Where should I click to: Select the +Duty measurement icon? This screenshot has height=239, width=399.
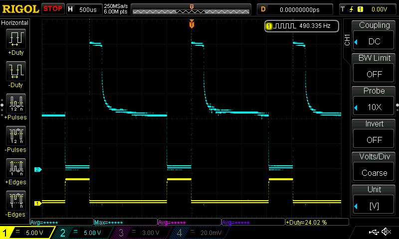coord(15,38)
